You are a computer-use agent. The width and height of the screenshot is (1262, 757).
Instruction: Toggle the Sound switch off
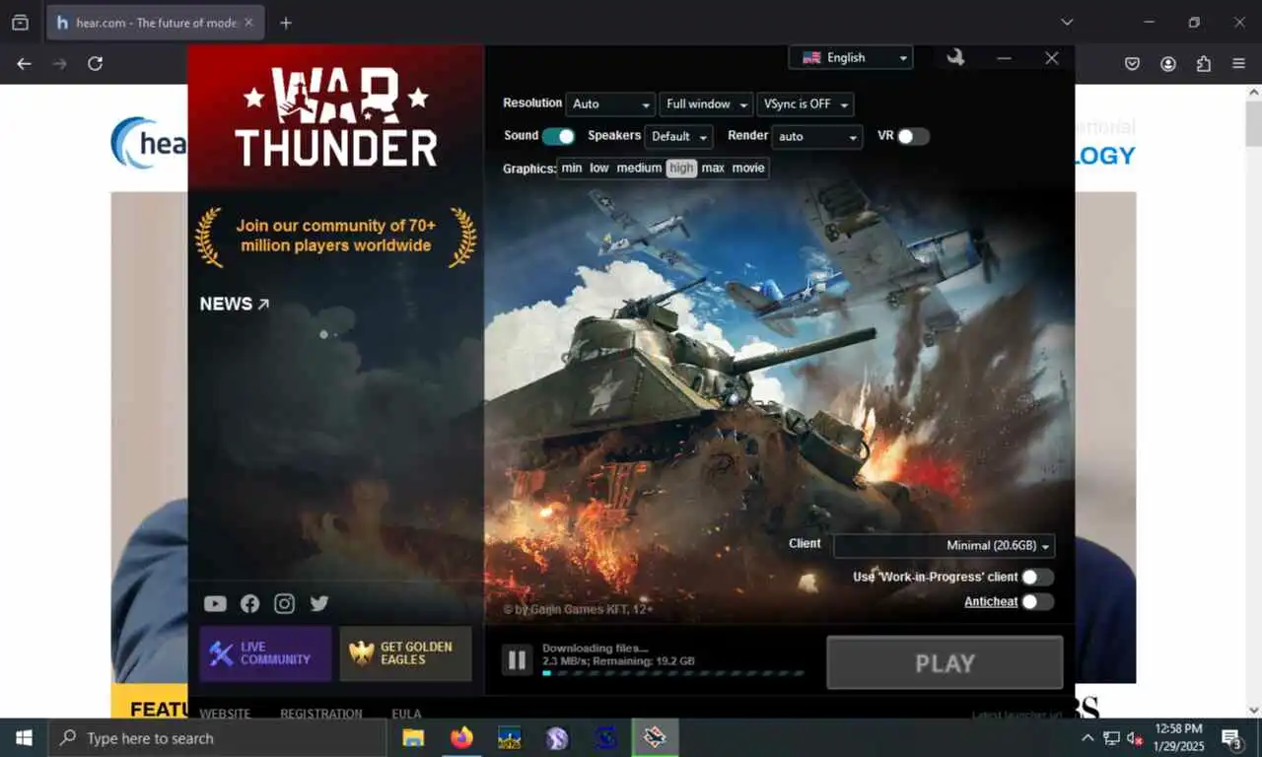click(558, 136)
